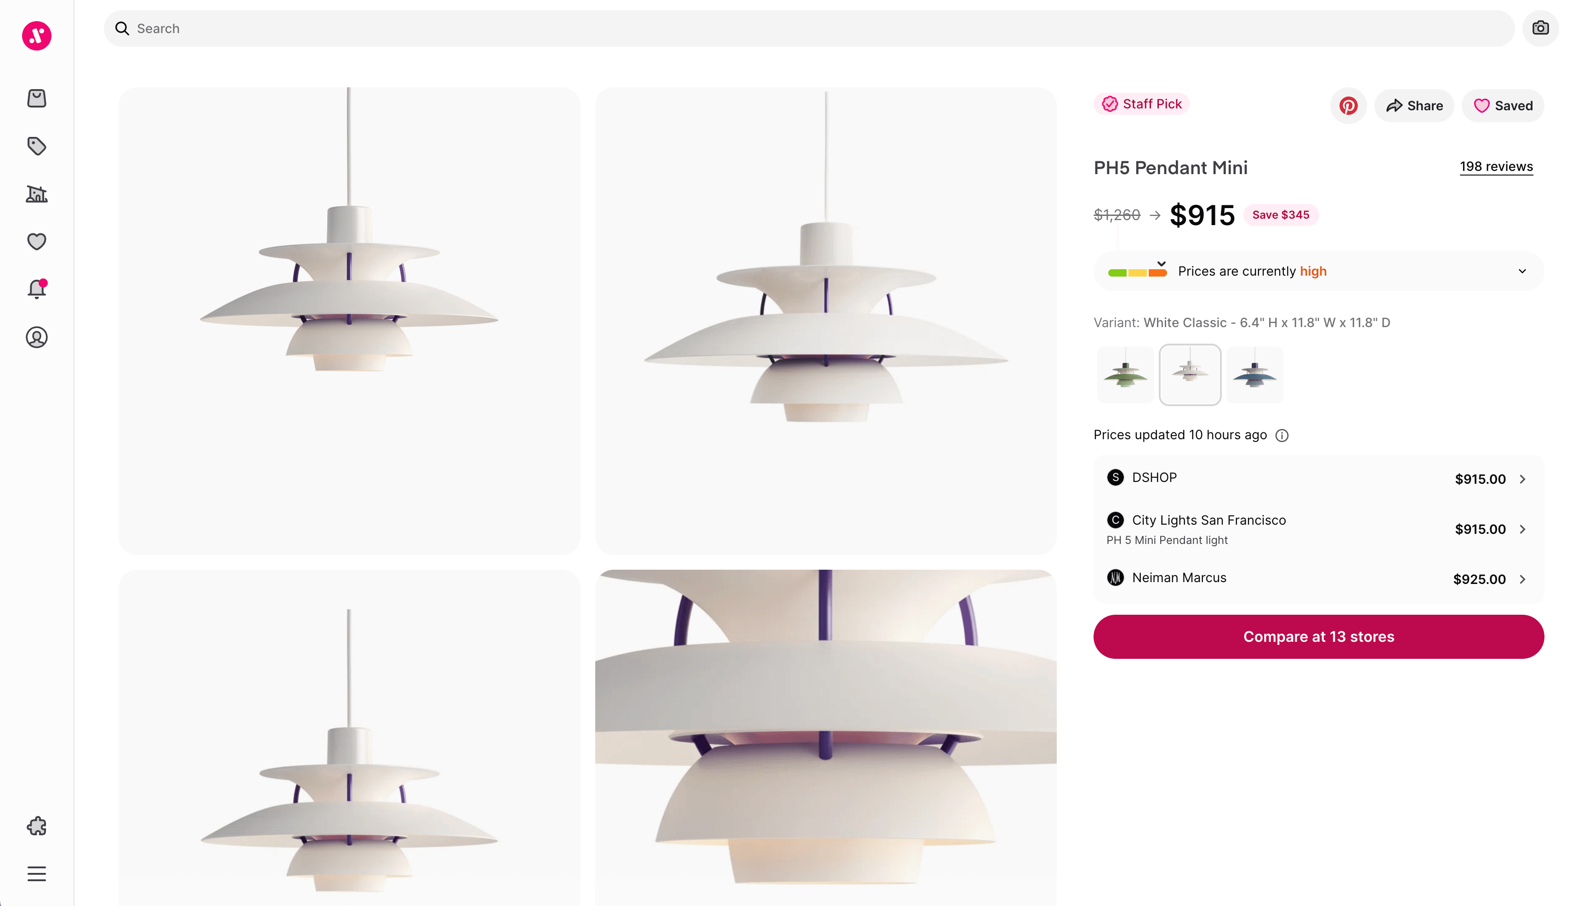Open the 198 reviews link
The width and height of the screenshot is (1584, 906).
coord(1496,167)
